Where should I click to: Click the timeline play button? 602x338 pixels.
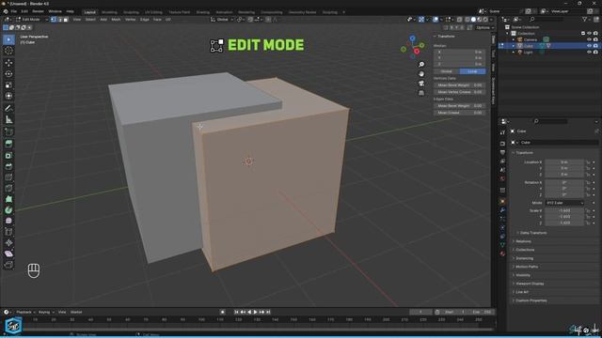[255, 312]
